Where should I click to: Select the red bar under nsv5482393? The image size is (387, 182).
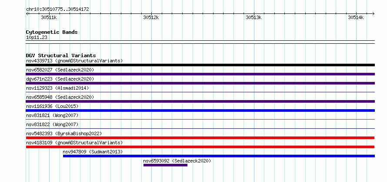200,138
